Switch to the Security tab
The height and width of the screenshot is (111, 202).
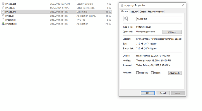[134, 12]
